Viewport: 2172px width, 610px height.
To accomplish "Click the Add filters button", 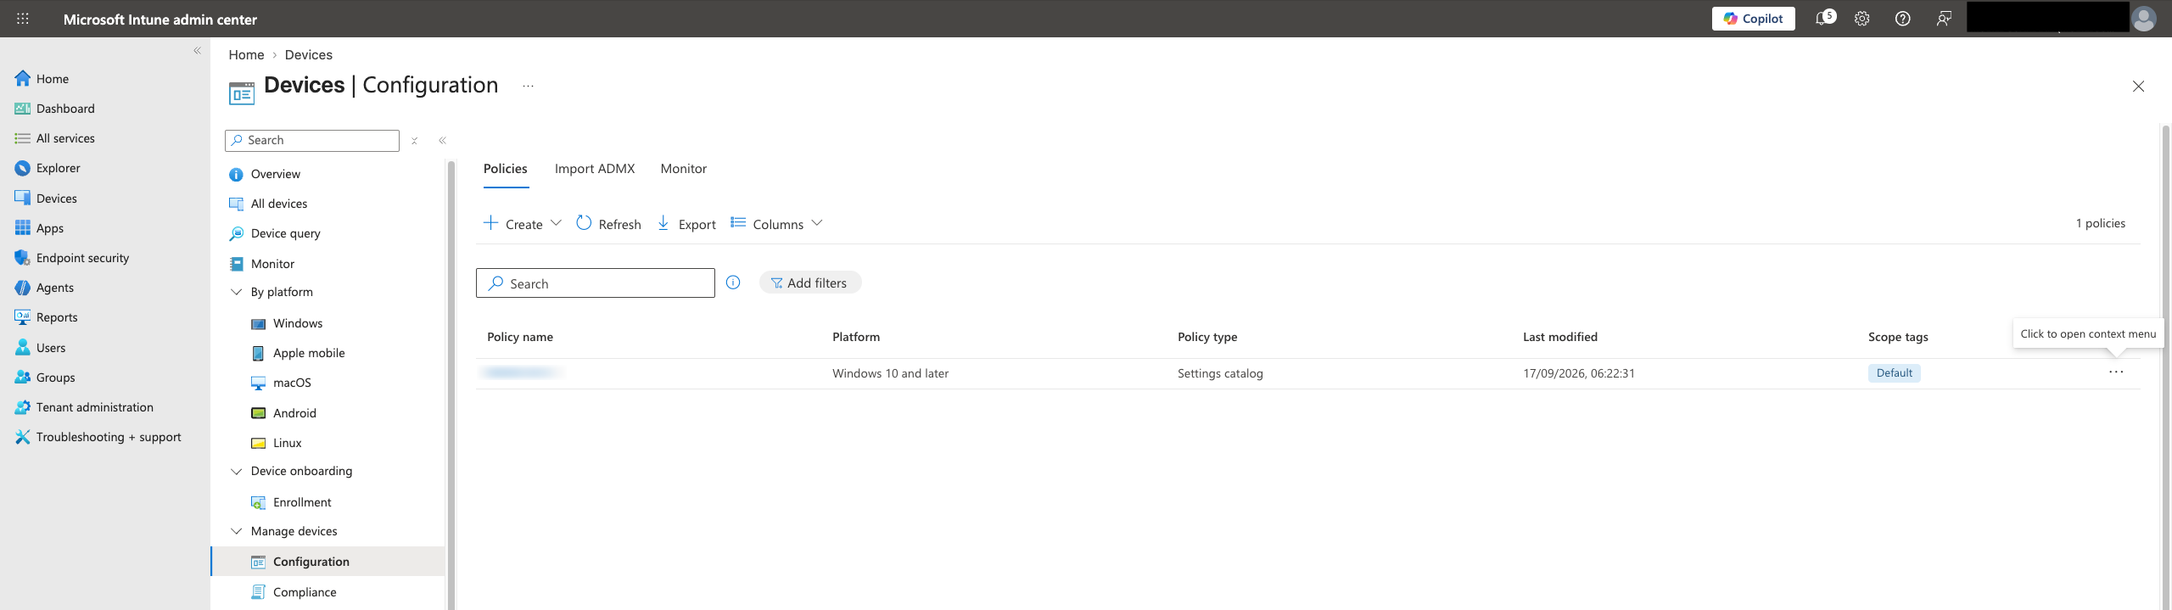I will [x=809, y=283].
